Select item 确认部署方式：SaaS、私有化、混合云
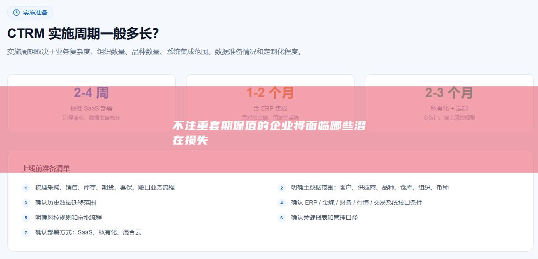Viewport: 538px width, 259px height. click(88, 233)
